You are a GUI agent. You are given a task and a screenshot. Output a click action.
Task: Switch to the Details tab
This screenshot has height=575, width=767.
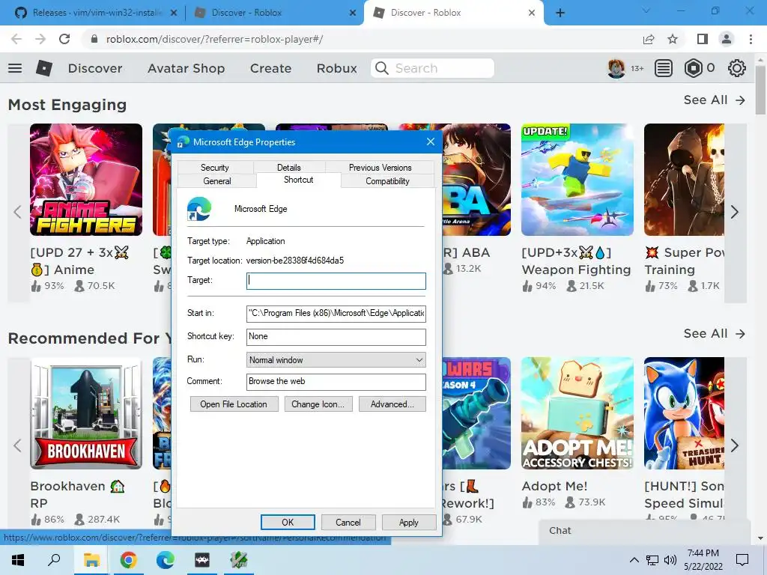click(x=288, y=167)
